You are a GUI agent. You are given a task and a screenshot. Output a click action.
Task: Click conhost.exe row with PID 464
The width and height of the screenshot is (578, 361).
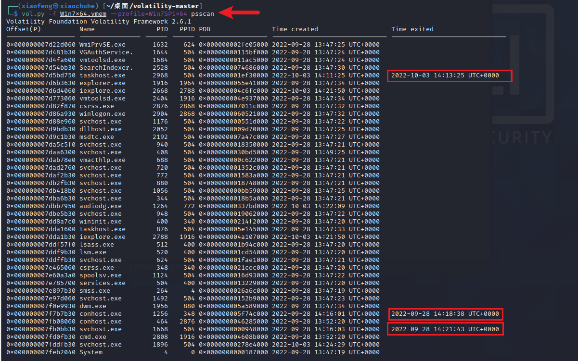[x=193, y=322]
